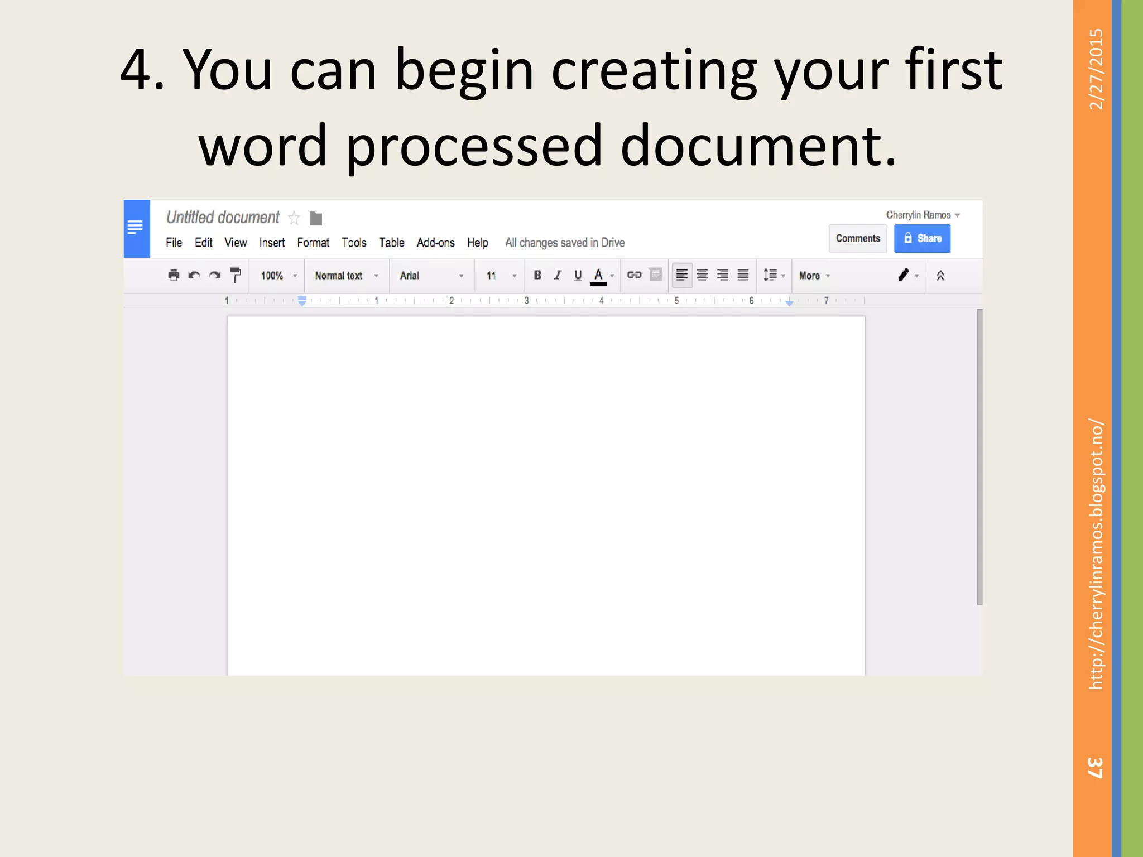1143x857 pixels.
Task: Open the Arial font dropdown
Action: click(x=431, y=276)
